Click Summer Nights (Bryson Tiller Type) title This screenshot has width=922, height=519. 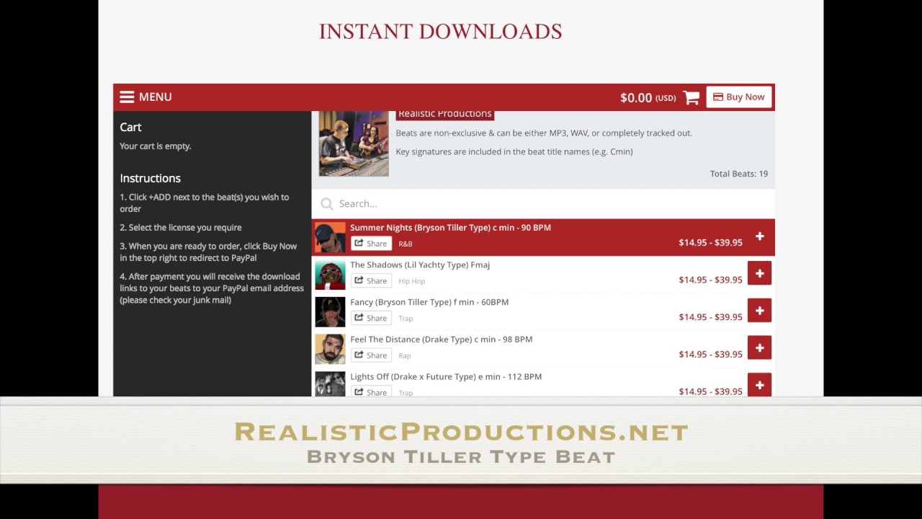coord(450,228)
